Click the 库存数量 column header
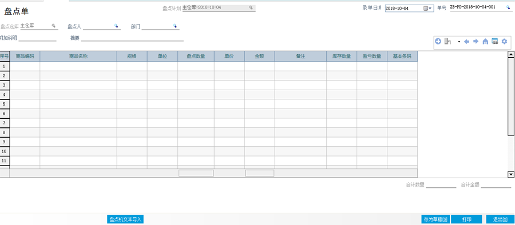515x225 pixels. 342,57
